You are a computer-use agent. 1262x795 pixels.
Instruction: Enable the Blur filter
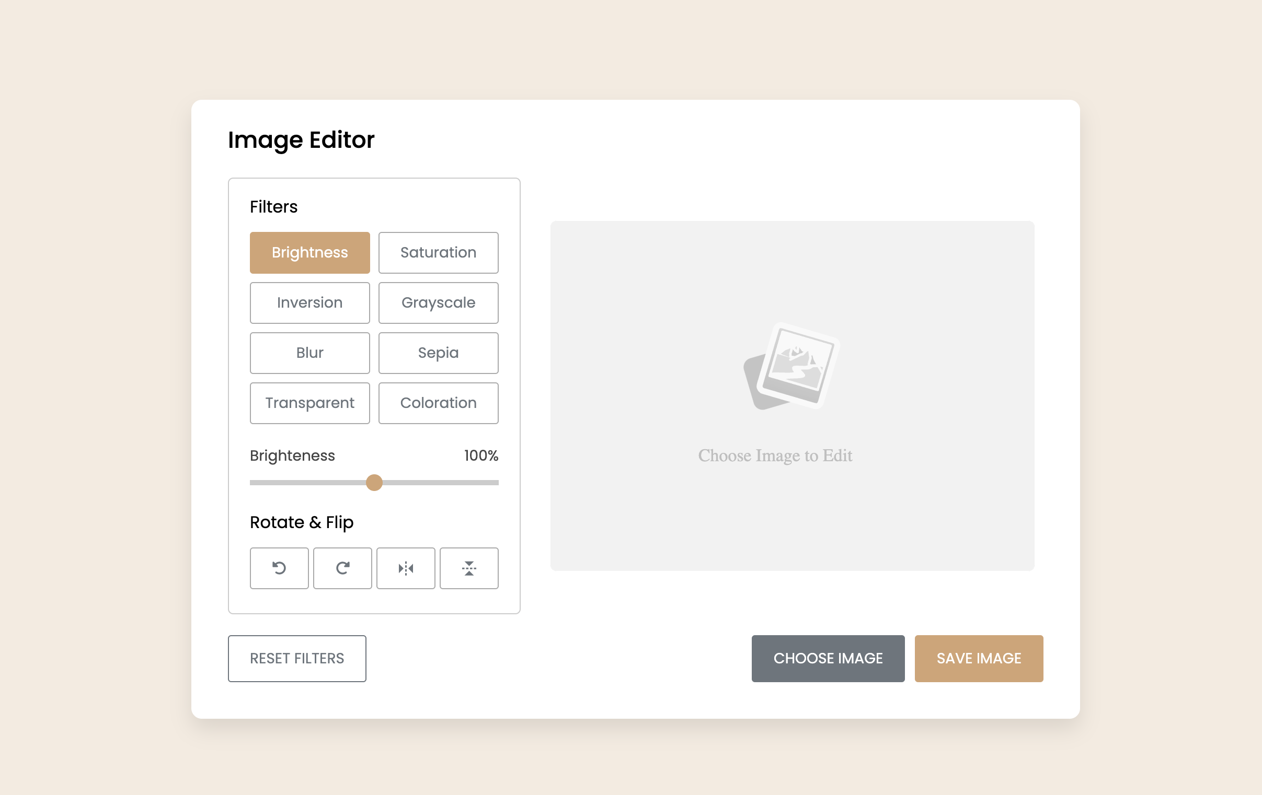[309, 353]
